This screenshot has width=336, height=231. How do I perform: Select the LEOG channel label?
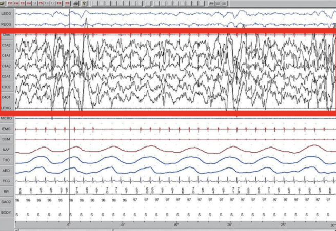tap(7, 13)
